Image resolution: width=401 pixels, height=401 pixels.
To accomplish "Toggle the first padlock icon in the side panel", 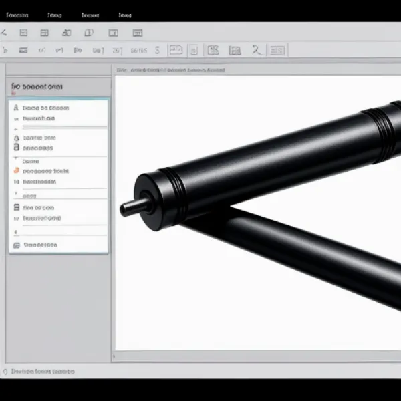I will click(x=16, y=137).
